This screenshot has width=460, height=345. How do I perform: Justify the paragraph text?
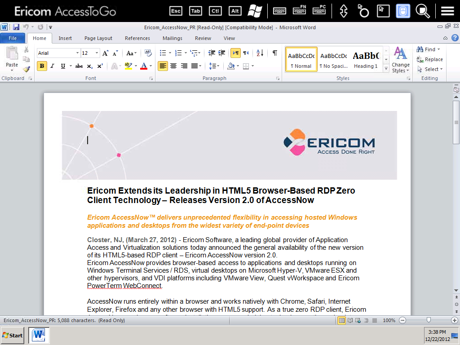pyautogui.click(x=194, y=66)
